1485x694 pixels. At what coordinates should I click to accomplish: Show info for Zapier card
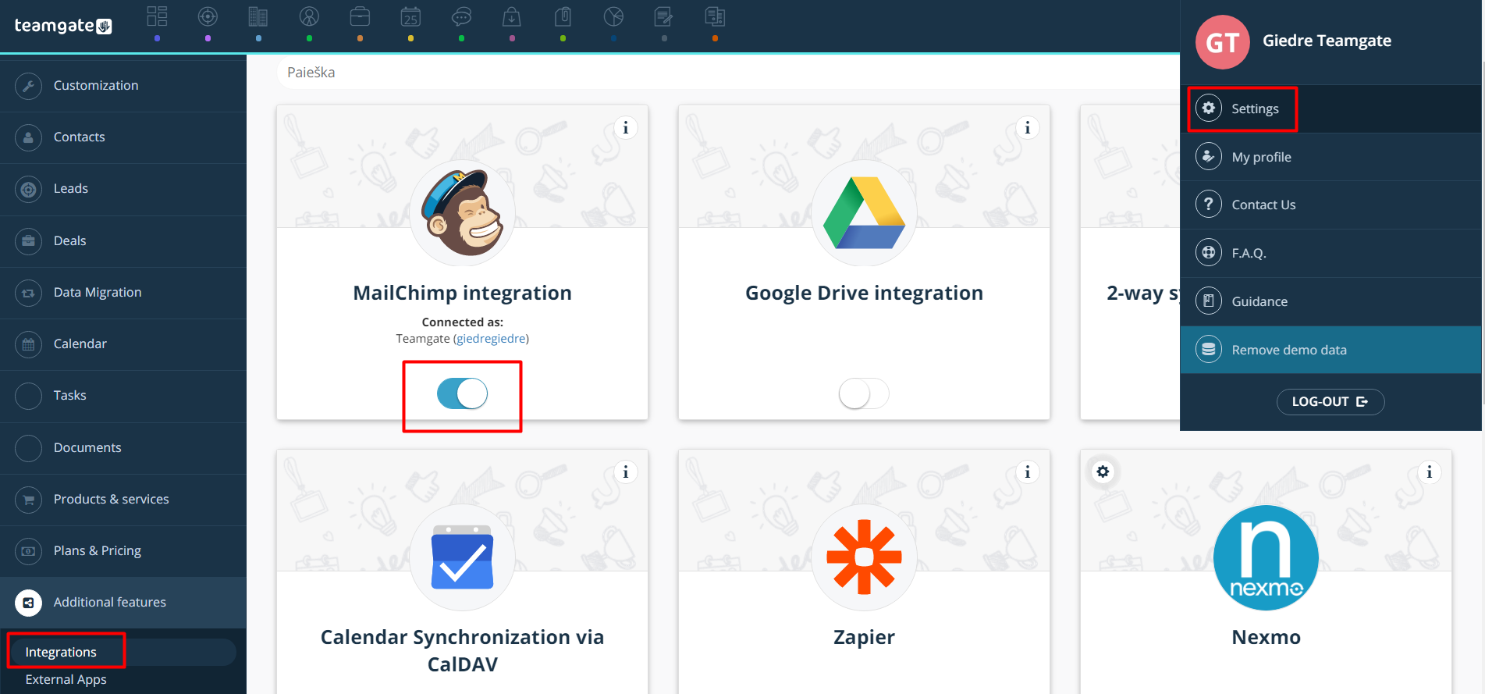(x=1027, y=472)
